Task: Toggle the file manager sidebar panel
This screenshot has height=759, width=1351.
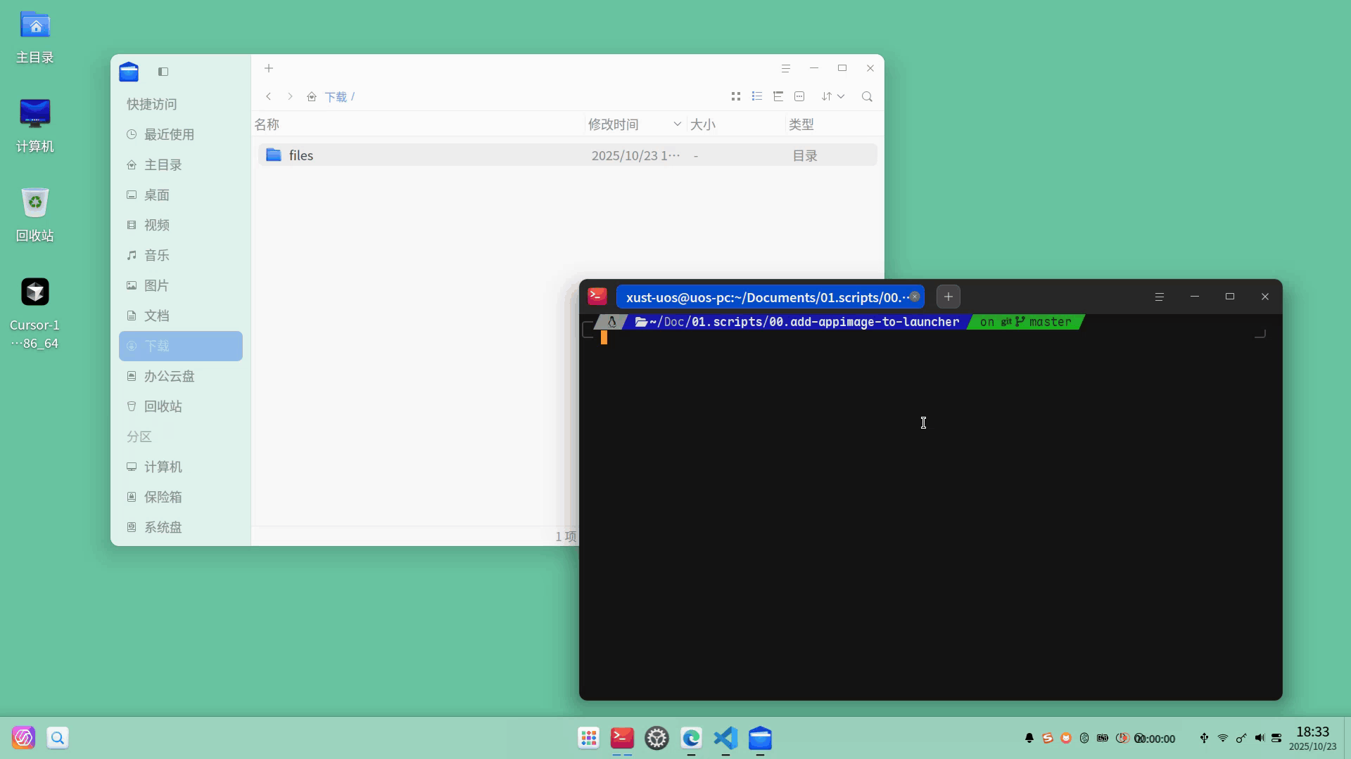Action: tap(163, 72)
